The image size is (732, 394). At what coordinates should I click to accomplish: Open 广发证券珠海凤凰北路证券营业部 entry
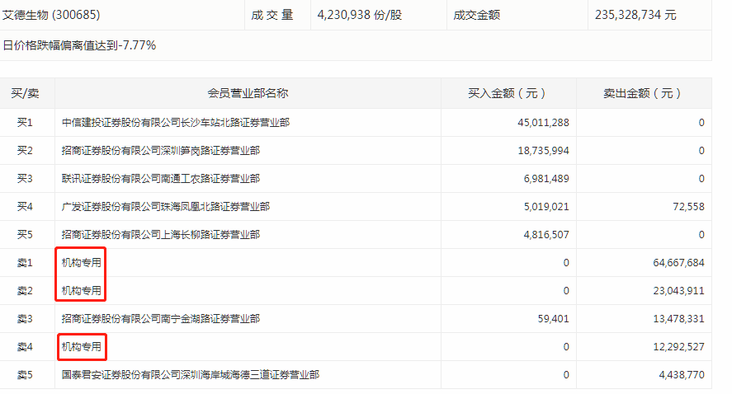coord(165,207)
